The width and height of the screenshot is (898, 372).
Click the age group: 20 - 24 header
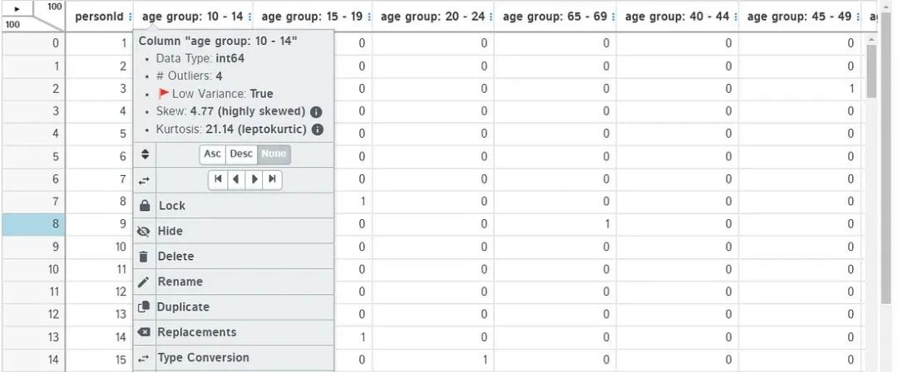433,17
